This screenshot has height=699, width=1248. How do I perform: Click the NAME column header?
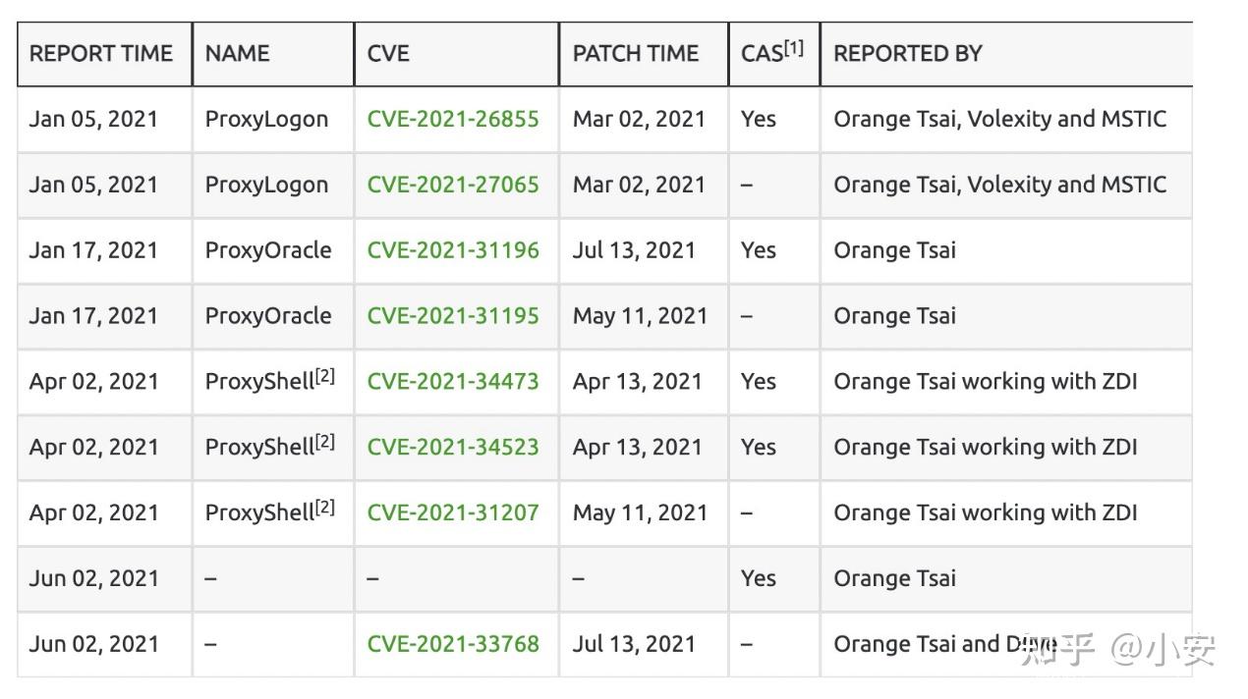pyautogui.click(x=237, y=54)
